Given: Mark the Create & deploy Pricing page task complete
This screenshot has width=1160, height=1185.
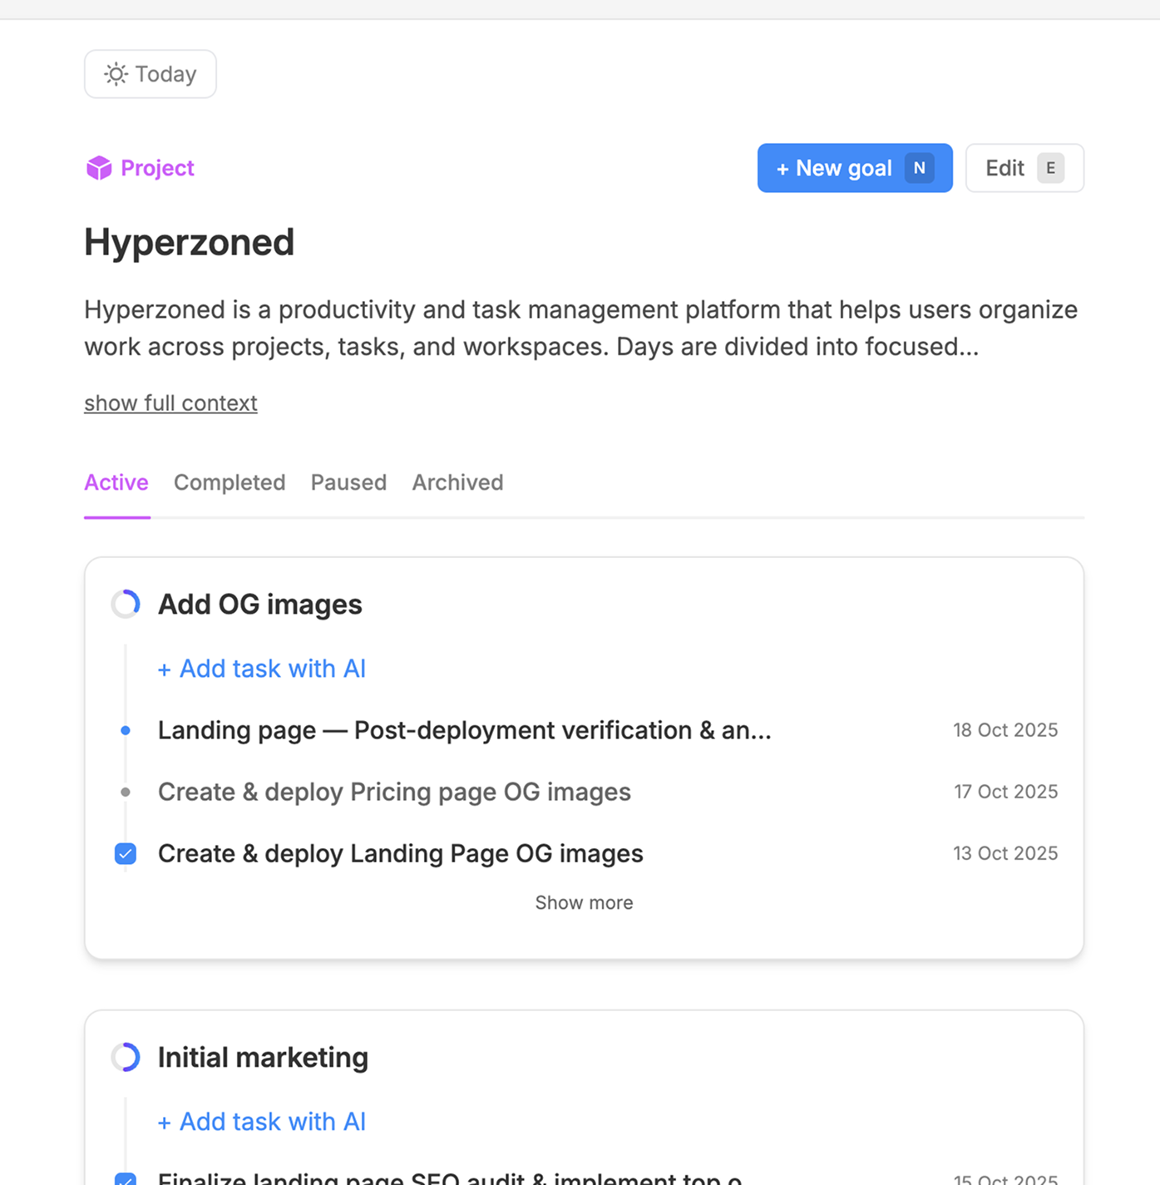Looking at the screenshot, I should 125,791.
